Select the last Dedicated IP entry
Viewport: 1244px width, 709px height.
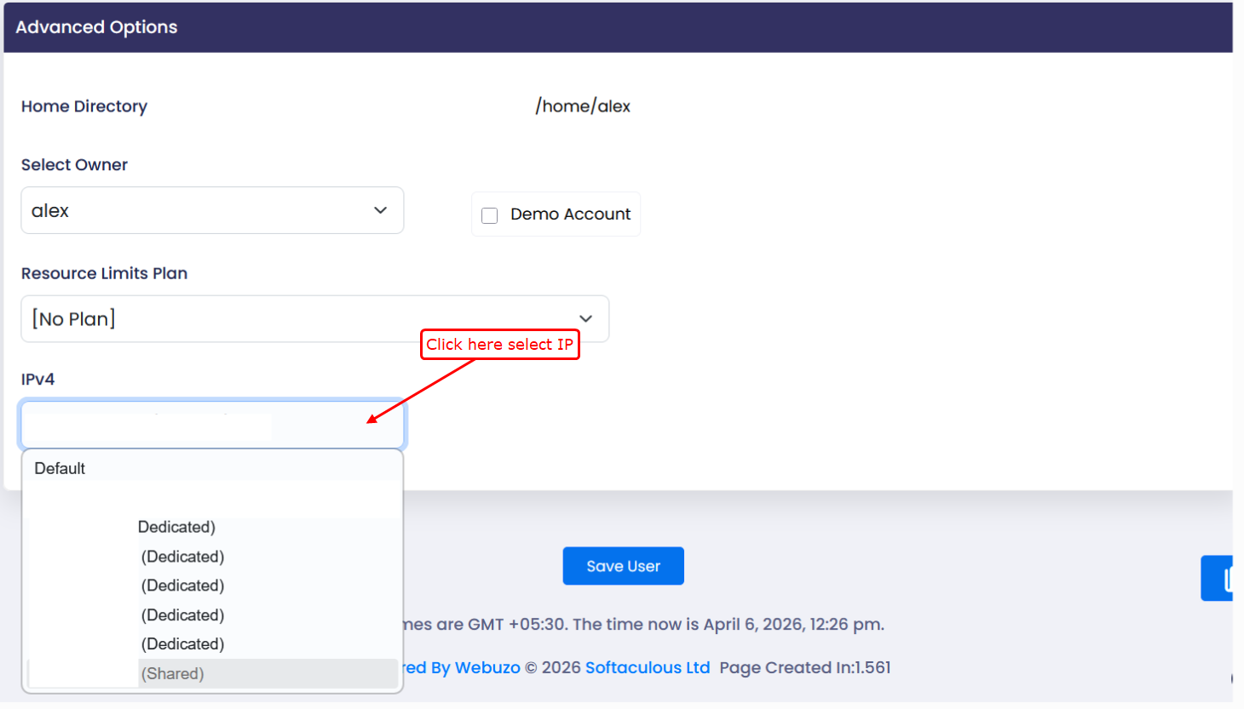[182, 644]
